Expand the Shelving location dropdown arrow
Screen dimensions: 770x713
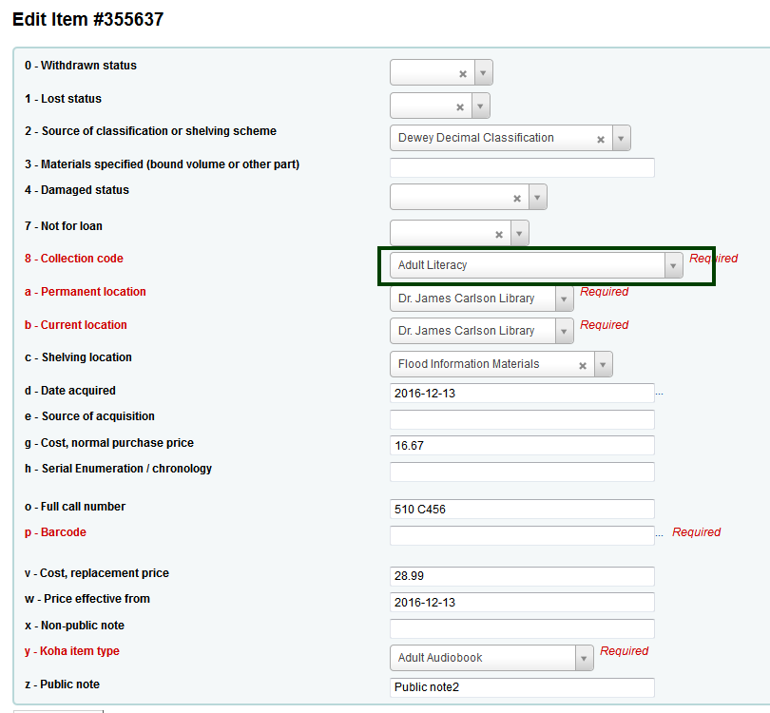(603, 365)
